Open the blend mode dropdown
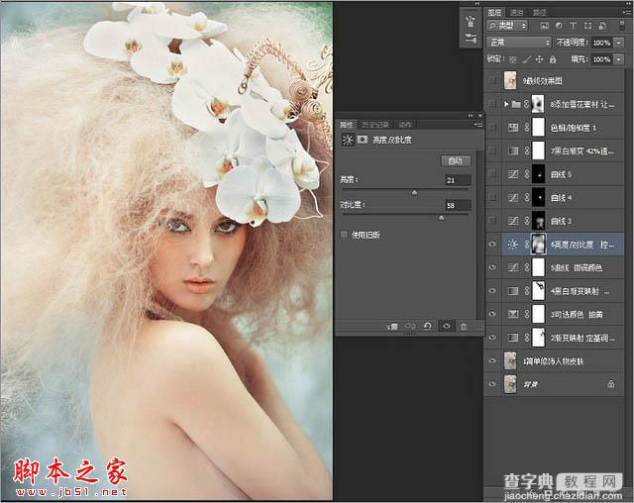The height and width of the screenshot is (503, 634). (519, 43)
